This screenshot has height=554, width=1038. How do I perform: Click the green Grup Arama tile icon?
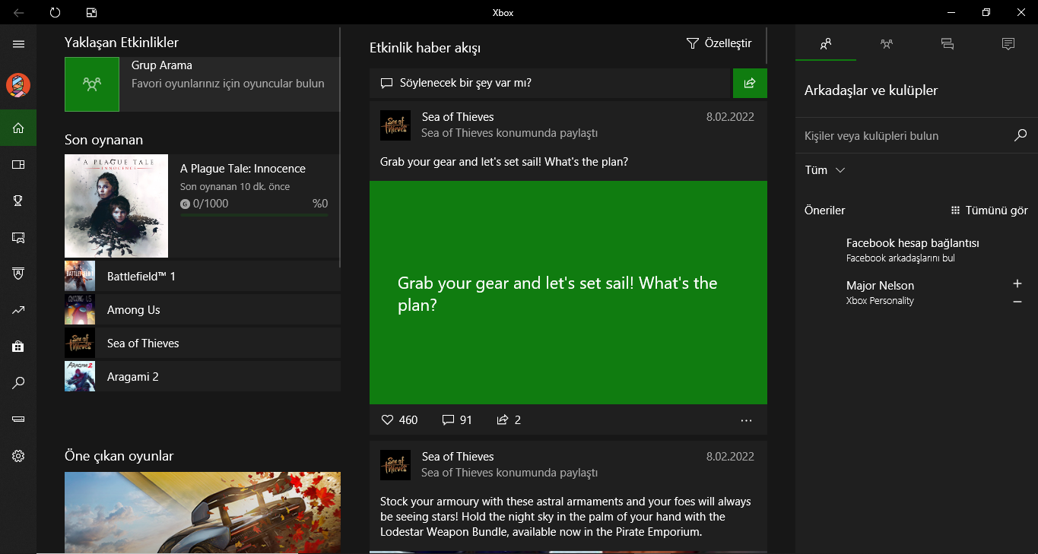coord(92,84)
